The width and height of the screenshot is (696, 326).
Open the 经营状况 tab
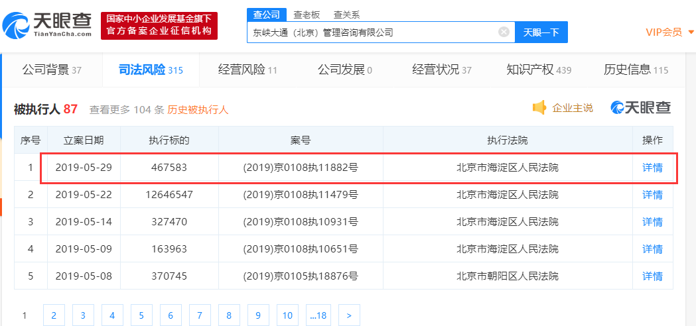pos(442,70)
